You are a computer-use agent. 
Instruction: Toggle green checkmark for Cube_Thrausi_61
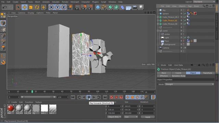pyautogui.click(x=185, y=20)
